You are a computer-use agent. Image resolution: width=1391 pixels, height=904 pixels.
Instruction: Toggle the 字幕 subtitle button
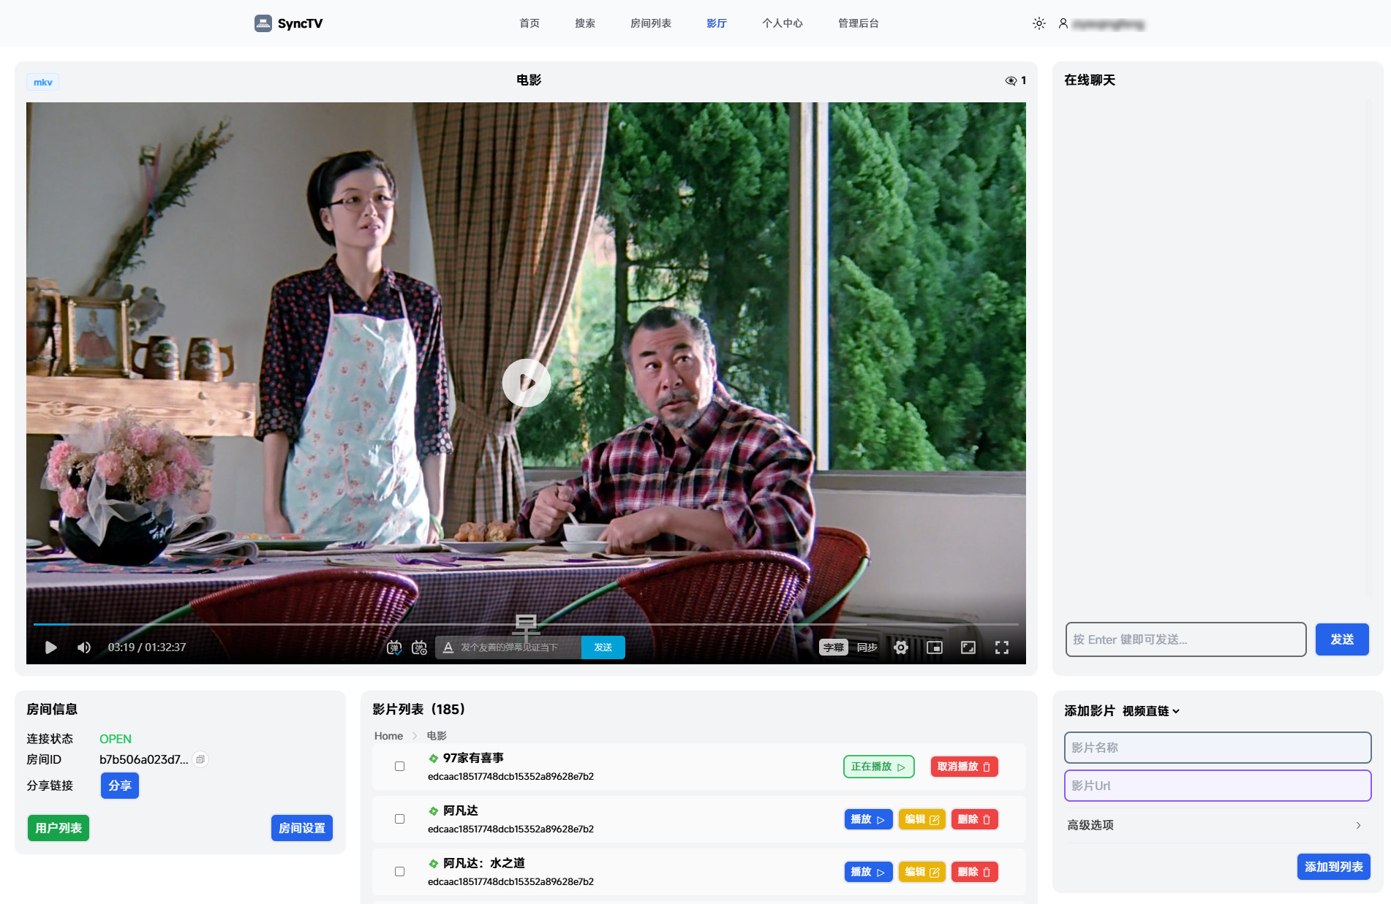pyautogui.click(x=833, y=647)
